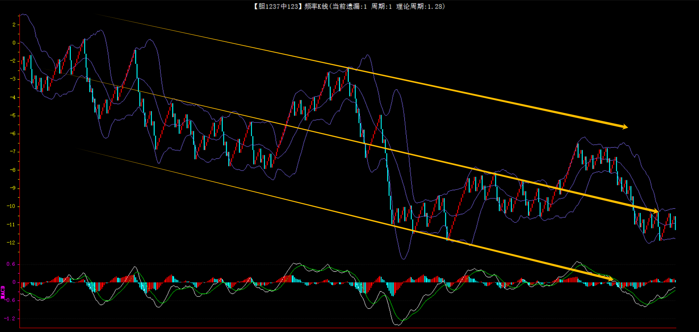This screenshot has height=332, width=699.
Task: Click the magenta MACD label on left axis
Action: (x=3, y=292)
